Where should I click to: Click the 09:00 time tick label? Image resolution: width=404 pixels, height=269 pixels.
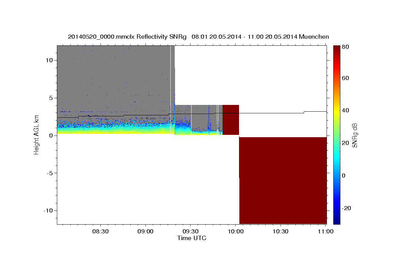point(146,231)
